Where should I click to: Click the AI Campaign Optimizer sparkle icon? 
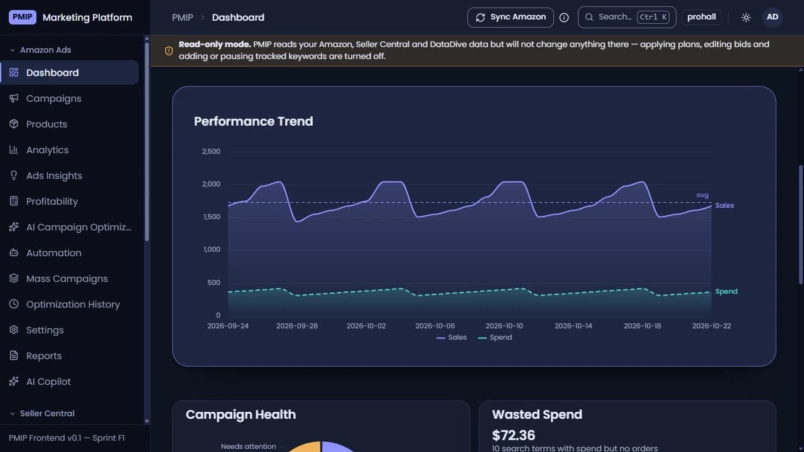pyautogui.click(x=14, y=227)
